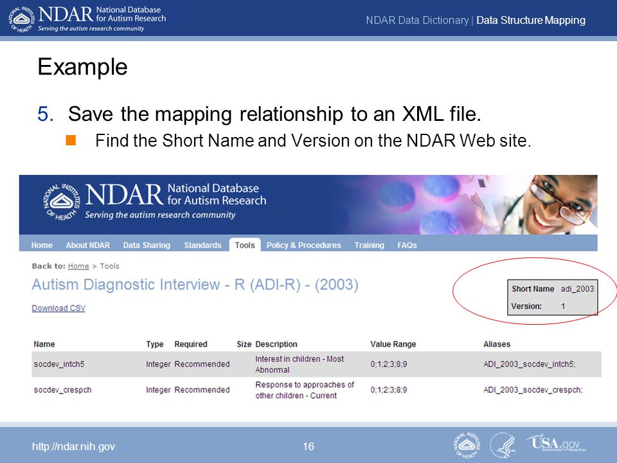Click the Aliases column header

[497, 343]
